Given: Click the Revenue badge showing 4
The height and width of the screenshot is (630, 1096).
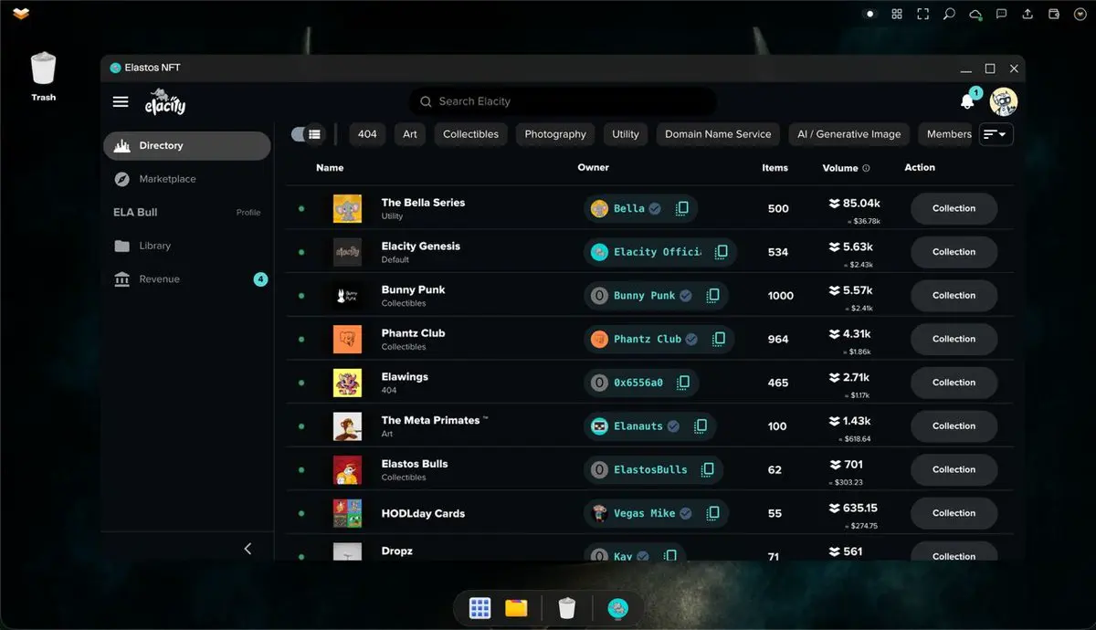Looking at the screenshot, I should point(260,279).
